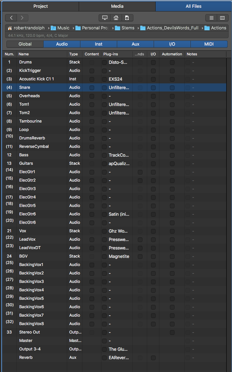232x372 pixels.
Task: Toggle the Audio filter button
Action: click(62, 44)
